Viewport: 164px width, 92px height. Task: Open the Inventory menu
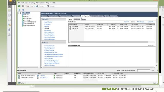(32, 3)
